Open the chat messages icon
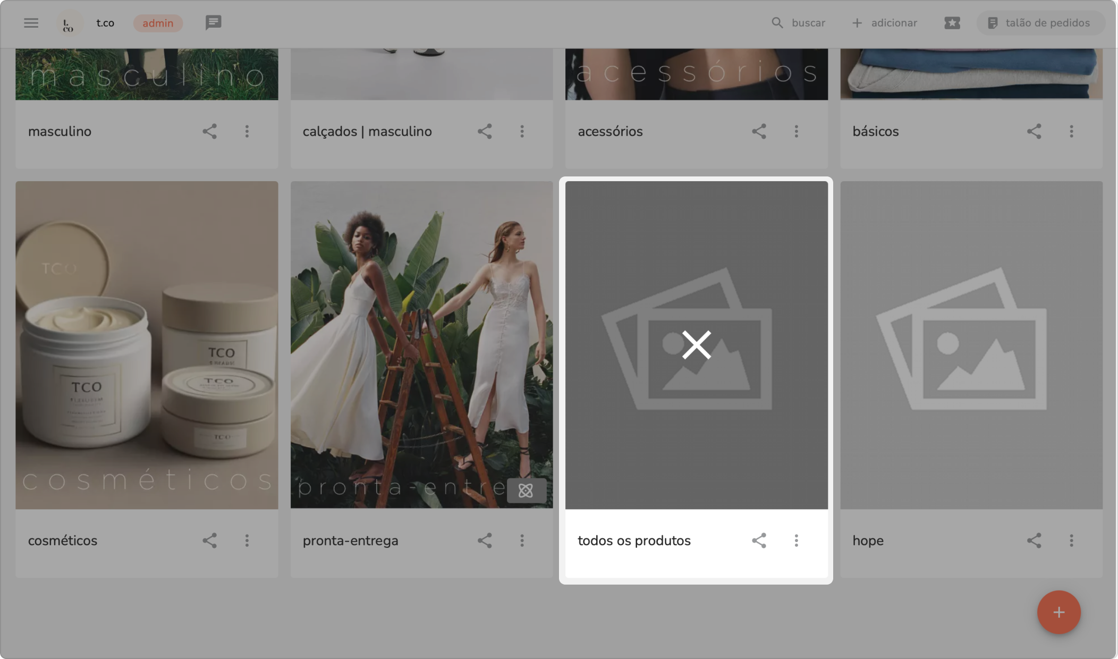The width and height of the screenshot is (1118, 659). pyautogui.click(x=213, y=23)
